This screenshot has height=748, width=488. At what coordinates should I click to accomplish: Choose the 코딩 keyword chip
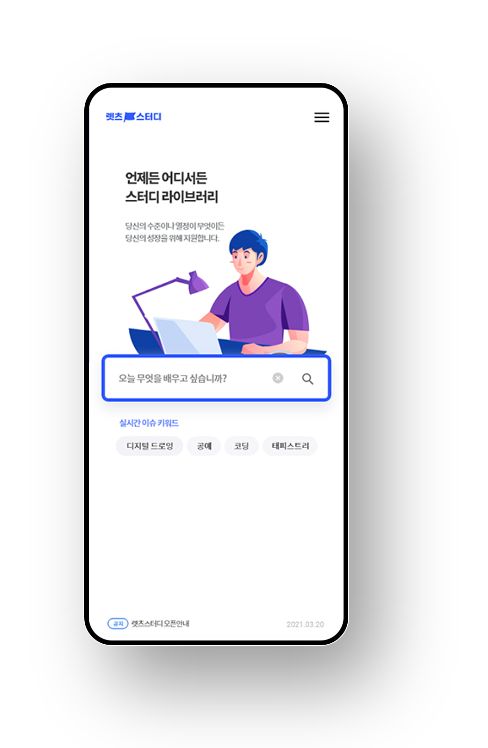tap(241, 446)
